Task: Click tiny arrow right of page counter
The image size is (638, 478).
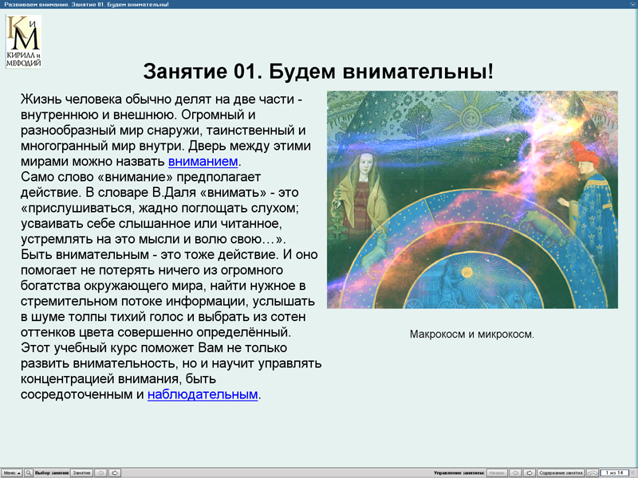Action: click(634, 472)
